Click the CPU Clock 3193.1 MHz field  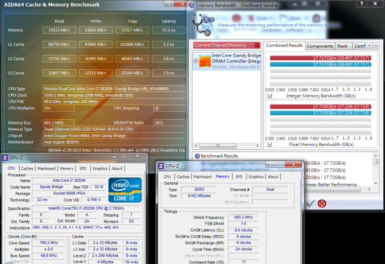click(114, 95)
